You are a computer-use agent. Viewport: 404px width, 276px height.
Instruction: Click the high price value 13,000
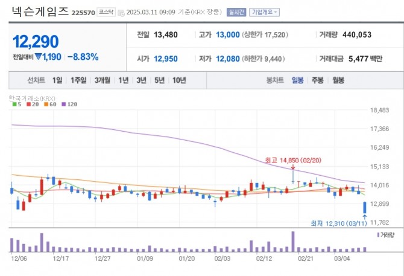pyautogui.click(x=228, y=35)
